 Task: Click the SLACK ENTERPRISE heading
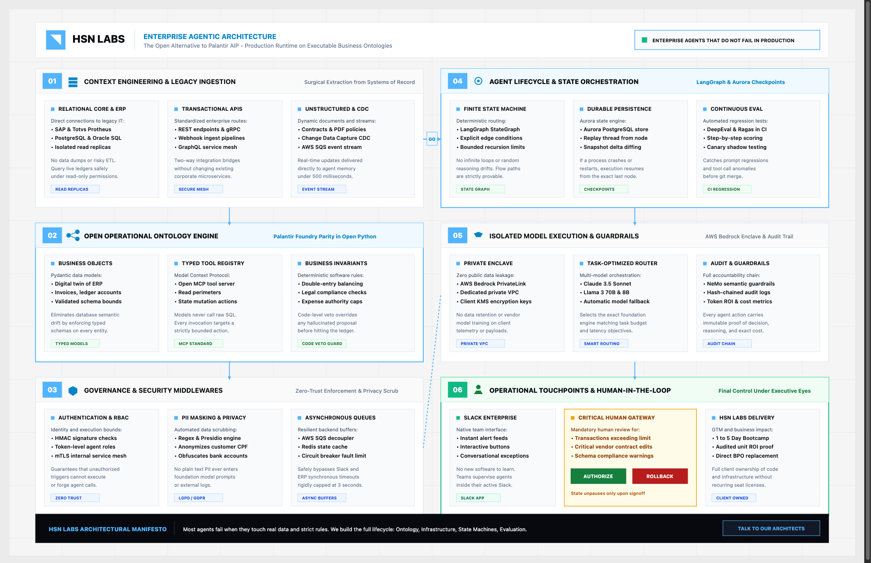point(490,418)
